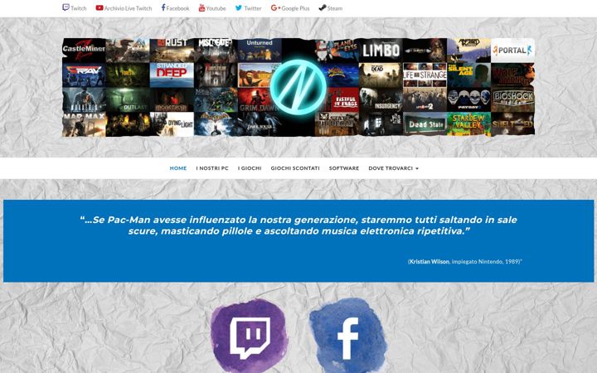Click the Dark Souls thumbnail

click(260, 124)
